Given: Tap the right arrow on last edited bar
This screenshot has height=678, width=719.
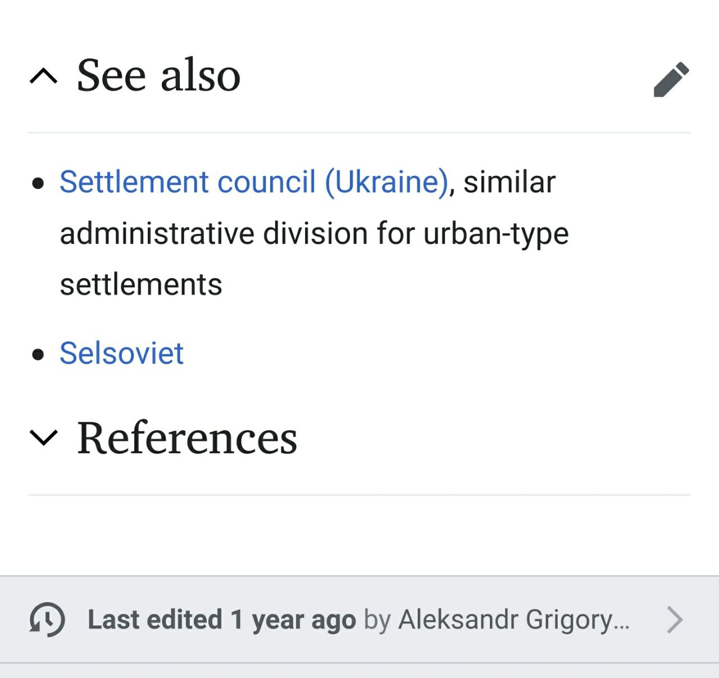Looking at the screenshot, I should pyautogui.click(x=675, y=620).
